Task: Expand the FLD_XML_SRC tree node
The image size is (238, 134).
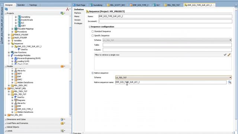Action: pos(6,115)
